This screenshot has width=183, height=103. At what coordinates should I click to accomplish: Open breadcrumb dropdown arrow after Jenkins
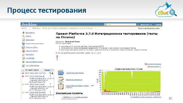tap(30, 28)
